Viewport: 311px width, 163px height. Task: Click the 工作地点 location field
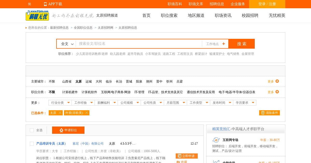pos(215,44)
